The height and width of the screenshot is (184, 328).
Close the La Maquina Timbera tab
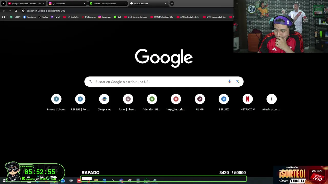pos(44,4)
